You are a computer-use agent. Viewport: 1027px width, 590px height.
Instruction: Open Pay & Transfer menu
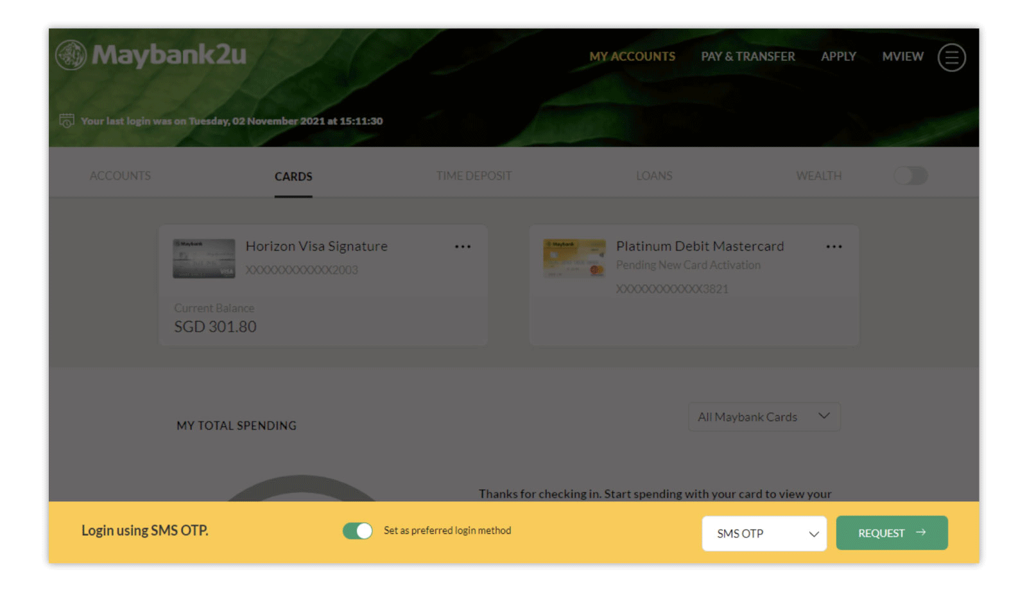pyautogui.click(x=748, y=56)
